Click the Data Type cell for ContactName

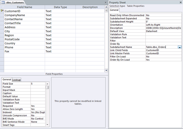tap(60, 19)
